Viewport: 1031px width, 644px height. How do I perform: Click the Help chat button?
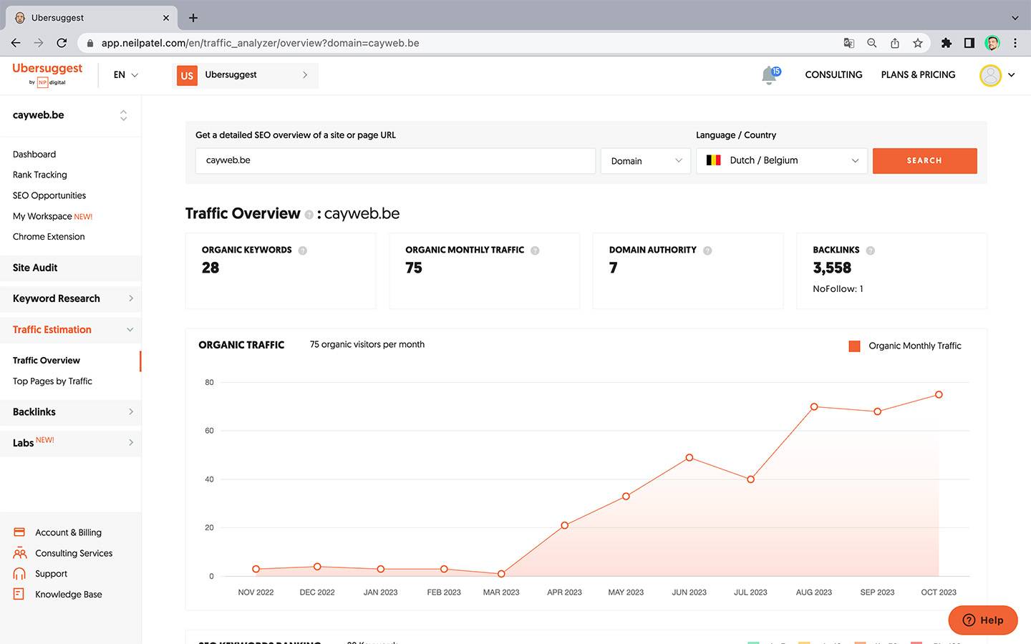tap(982, 620)
